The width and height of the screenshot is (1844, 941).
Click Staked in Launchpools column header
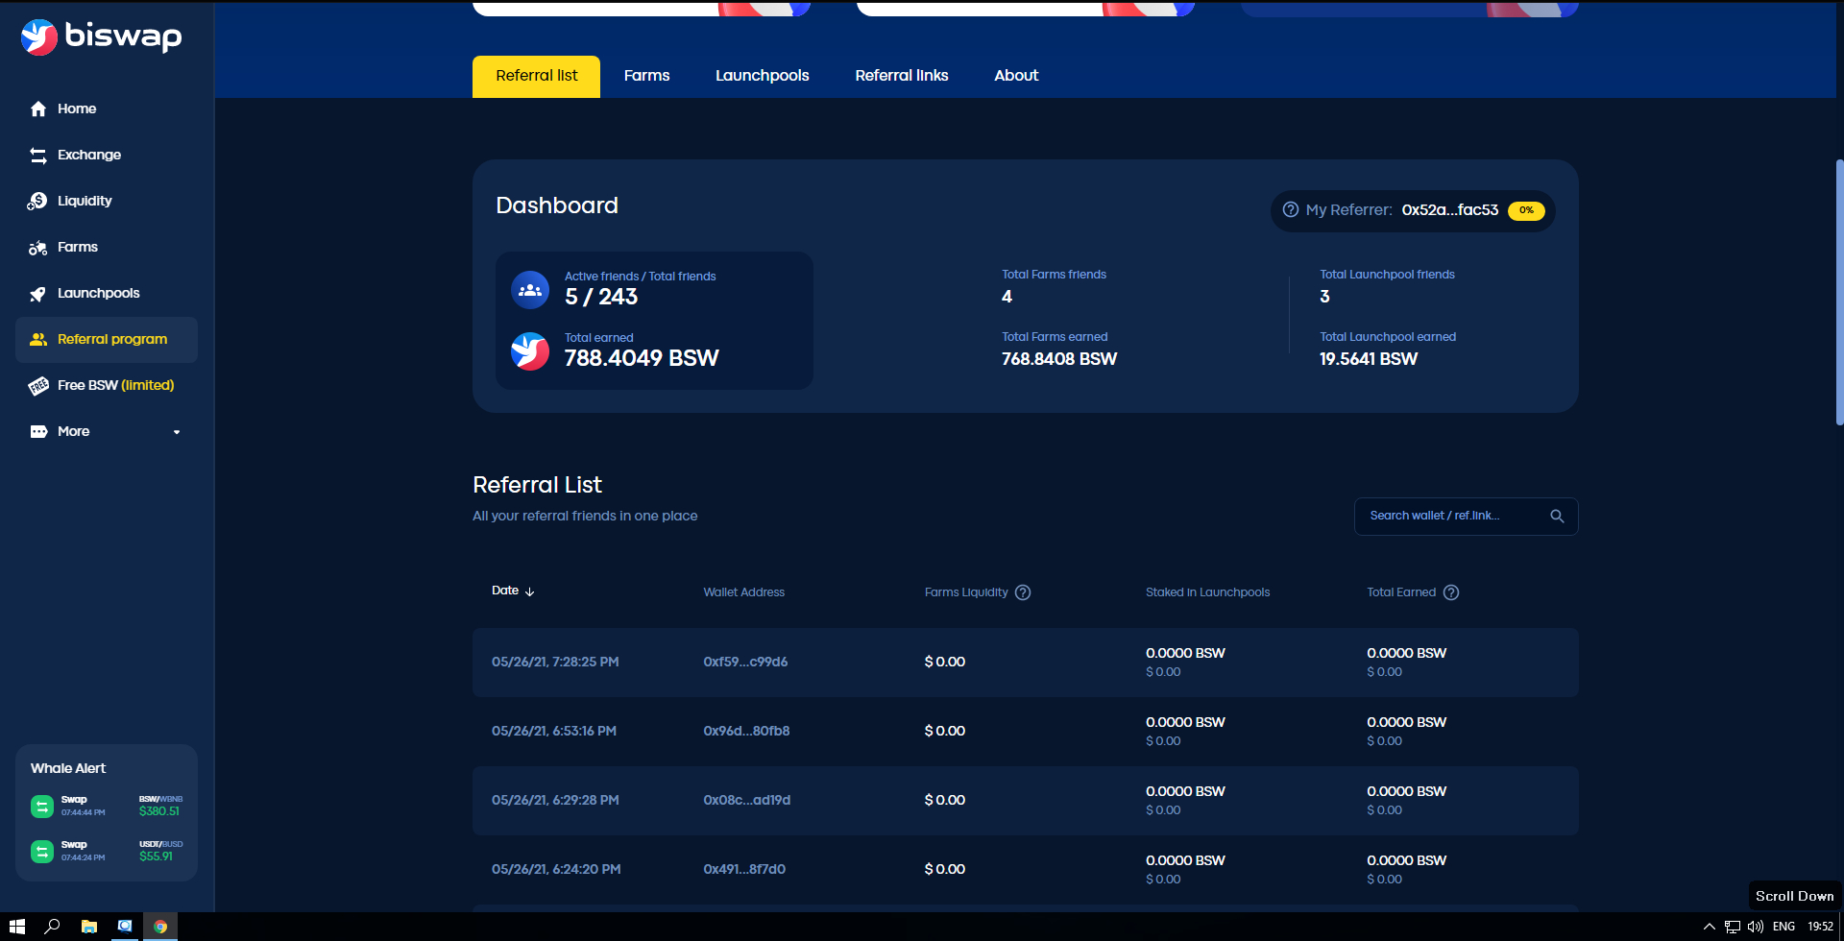[1207, 592]
